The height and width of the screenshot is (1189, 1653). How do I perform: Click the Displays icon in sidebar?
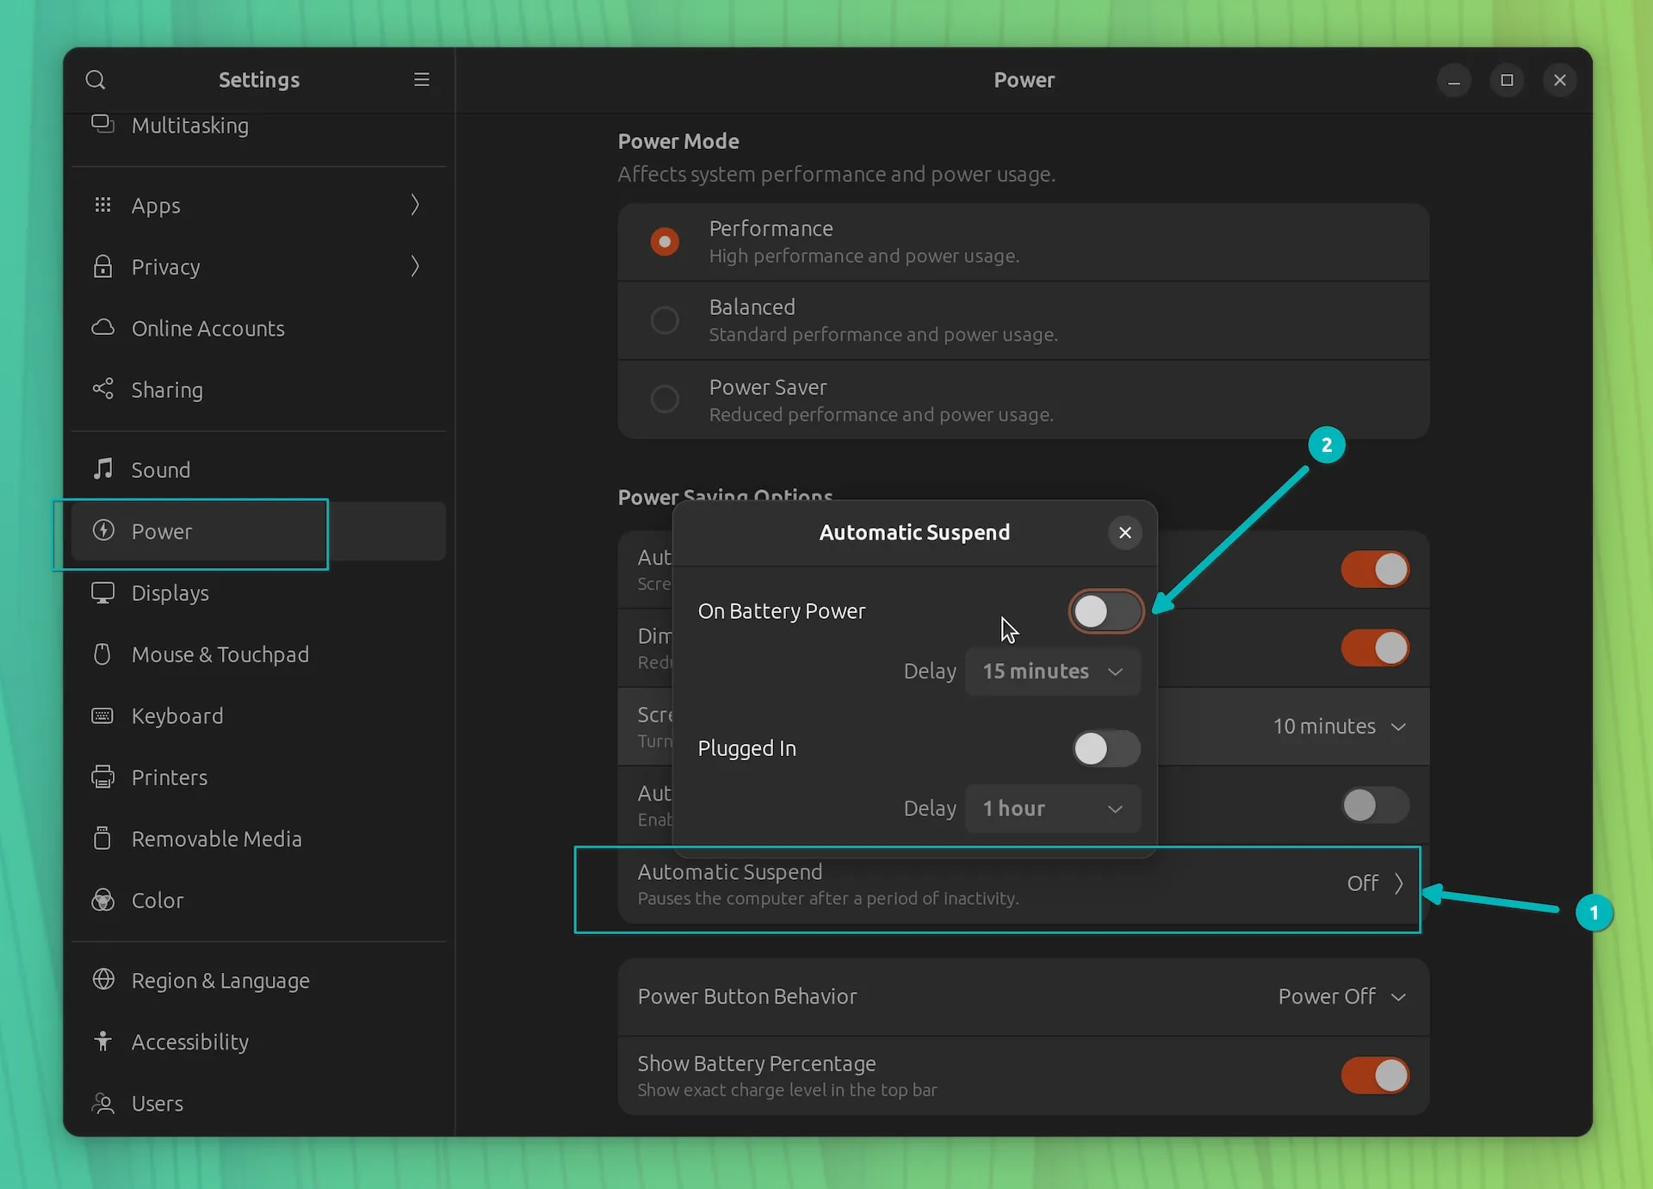click(102, 592)
